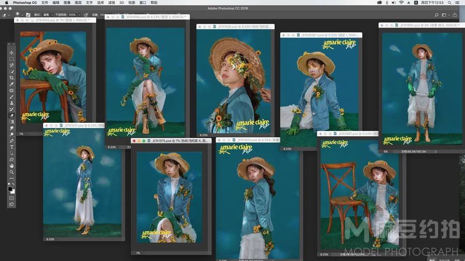The width and height of the screenshot is (465, 261).
Task: Click the 文档 size readout in _87A1892.psd
Action: (x=414, y=152)
